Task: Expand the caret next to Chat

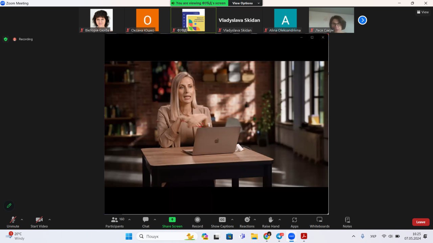Action: click(x=155, y=220)
